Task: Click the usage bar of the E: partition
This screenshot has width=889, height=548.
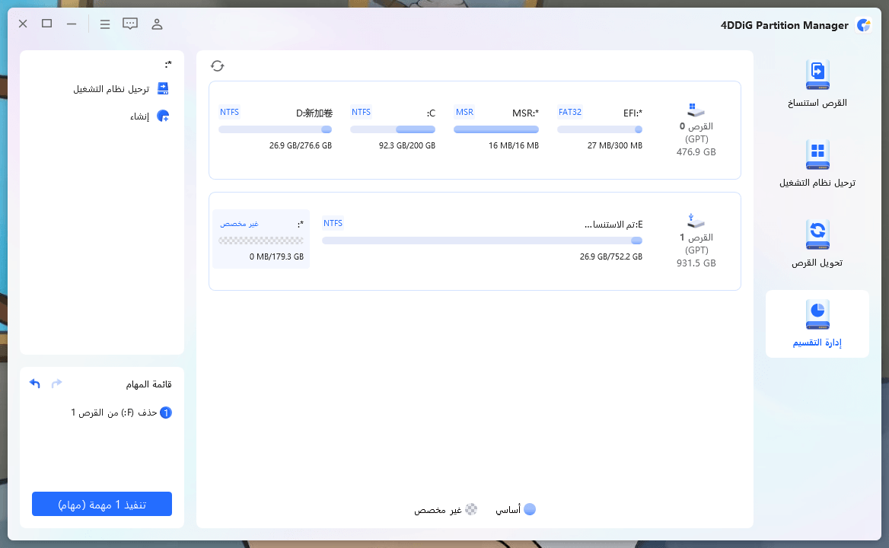Action: click(x=482, y=241)
